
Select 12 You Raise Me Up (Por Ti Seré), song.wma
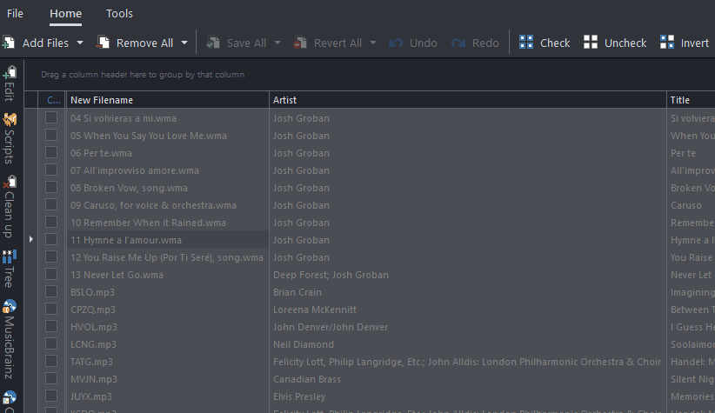pyautogui.click(x=167, y=257)
